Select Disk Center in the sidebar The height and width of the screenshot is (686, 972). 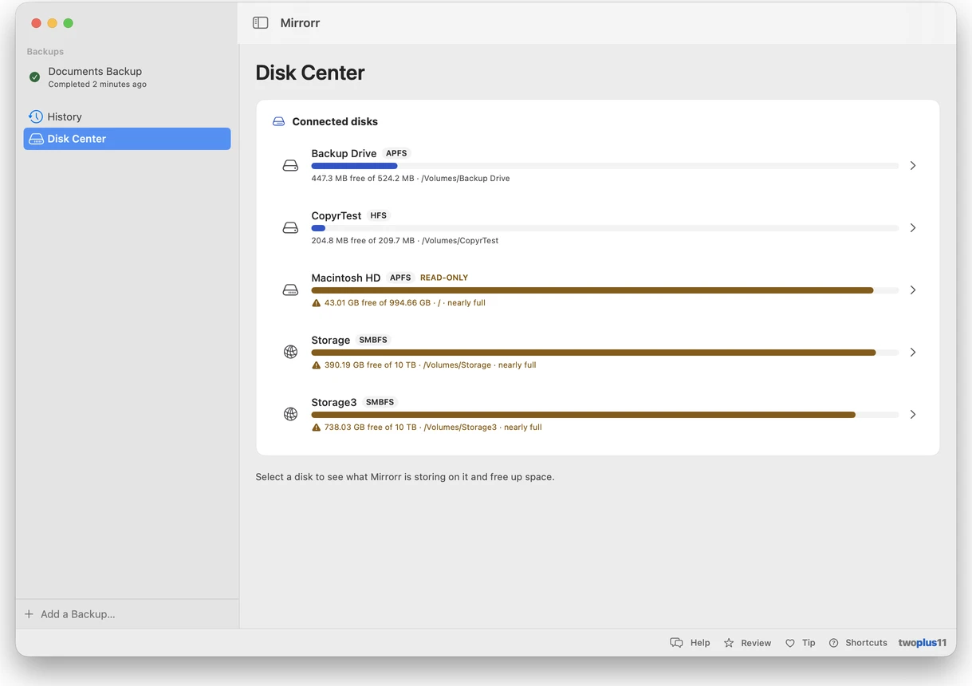(x=128, y=139)
